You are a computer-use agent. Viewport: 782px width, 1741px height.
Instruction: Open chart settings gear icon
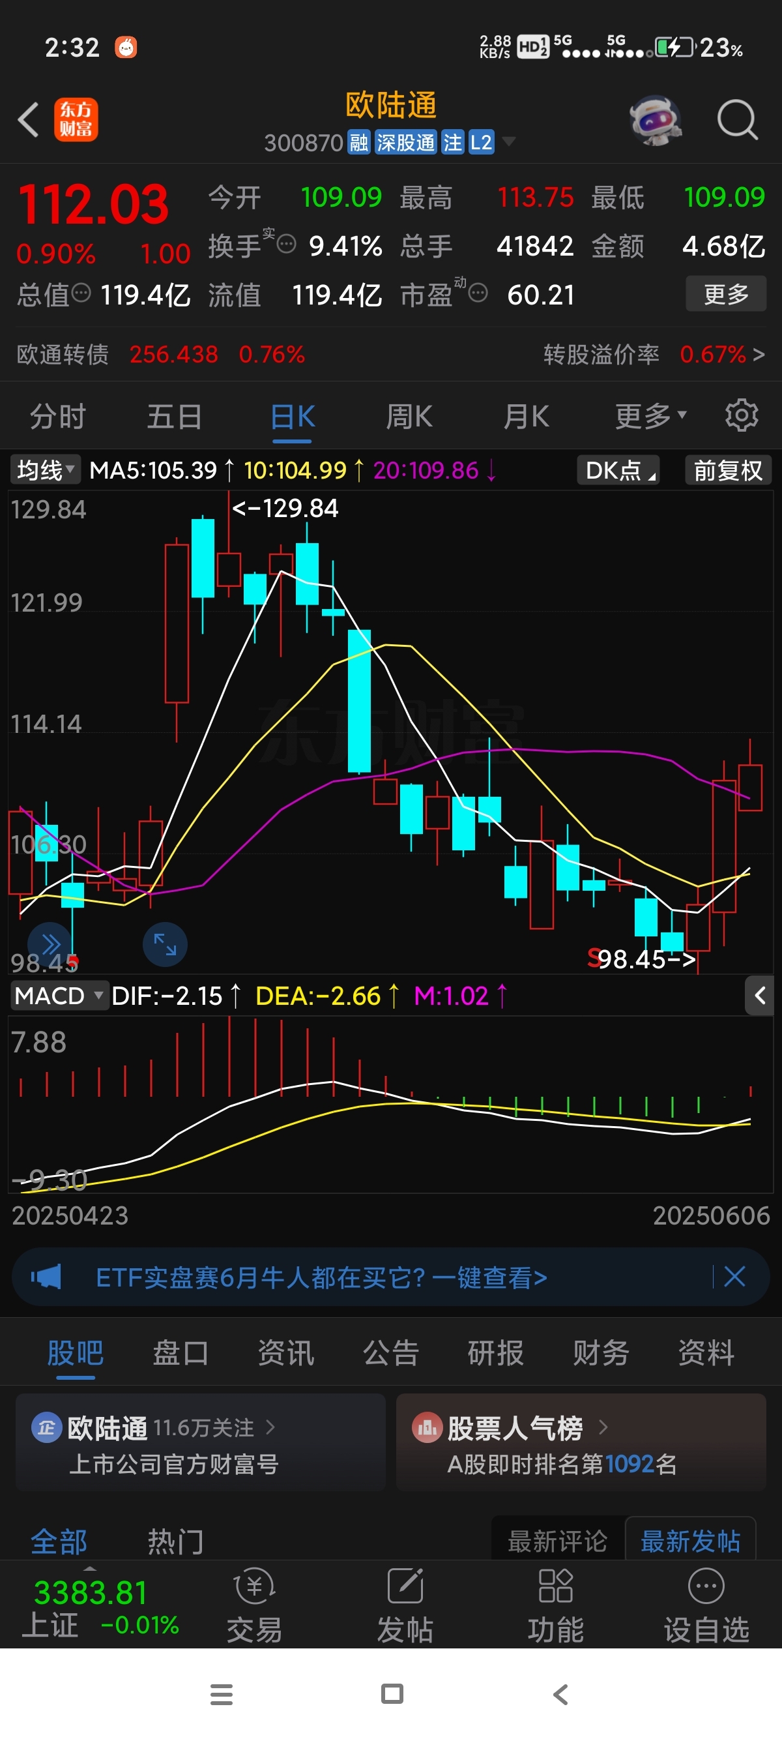click(742, 415)
